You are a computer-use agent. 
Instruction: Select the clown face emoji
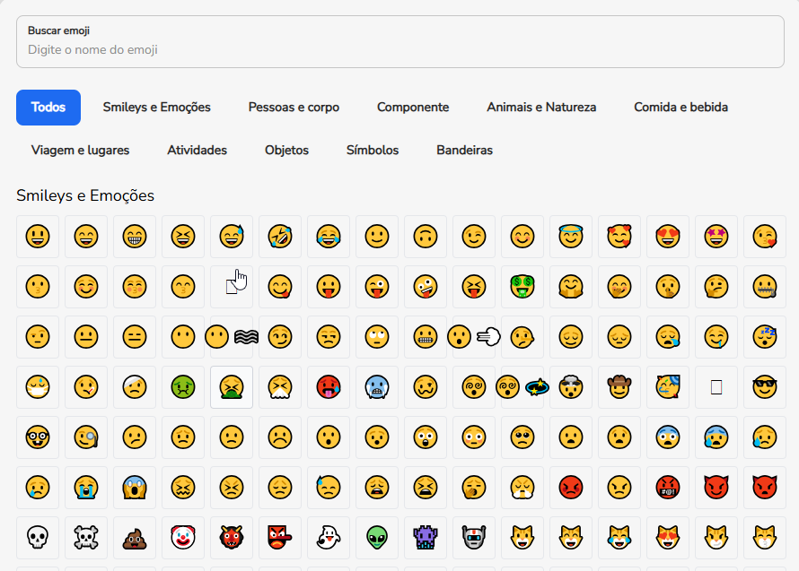[183, 538]
